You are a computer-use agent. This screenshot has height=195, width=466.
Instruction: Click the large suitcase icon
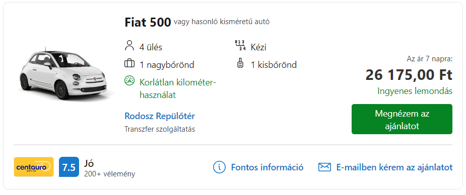tap(129, 64)
